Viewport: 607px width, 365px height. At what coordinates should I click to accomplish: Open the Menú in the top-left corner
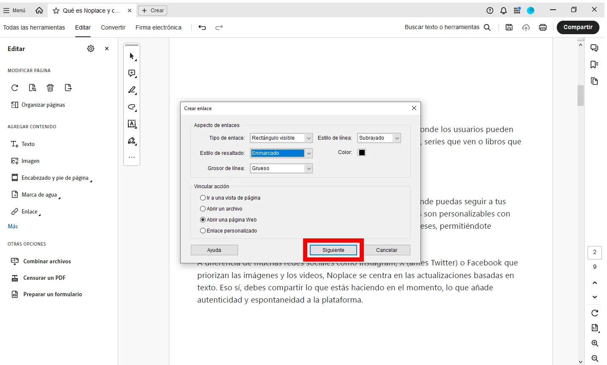coord(14,10)
